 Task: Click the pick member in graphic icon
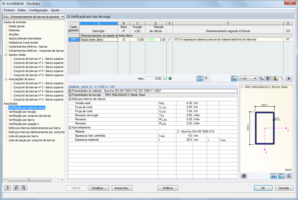(x=282, y=79)
